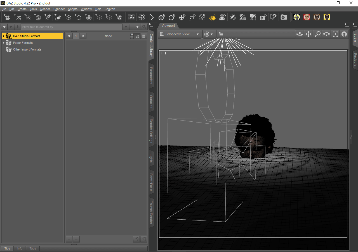
Task: Create a new point light
Action: pos(28,17)
